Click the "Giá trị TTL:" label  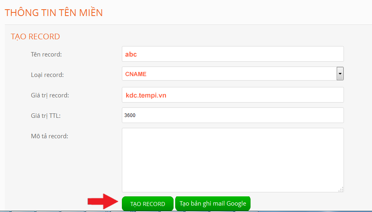45,116
